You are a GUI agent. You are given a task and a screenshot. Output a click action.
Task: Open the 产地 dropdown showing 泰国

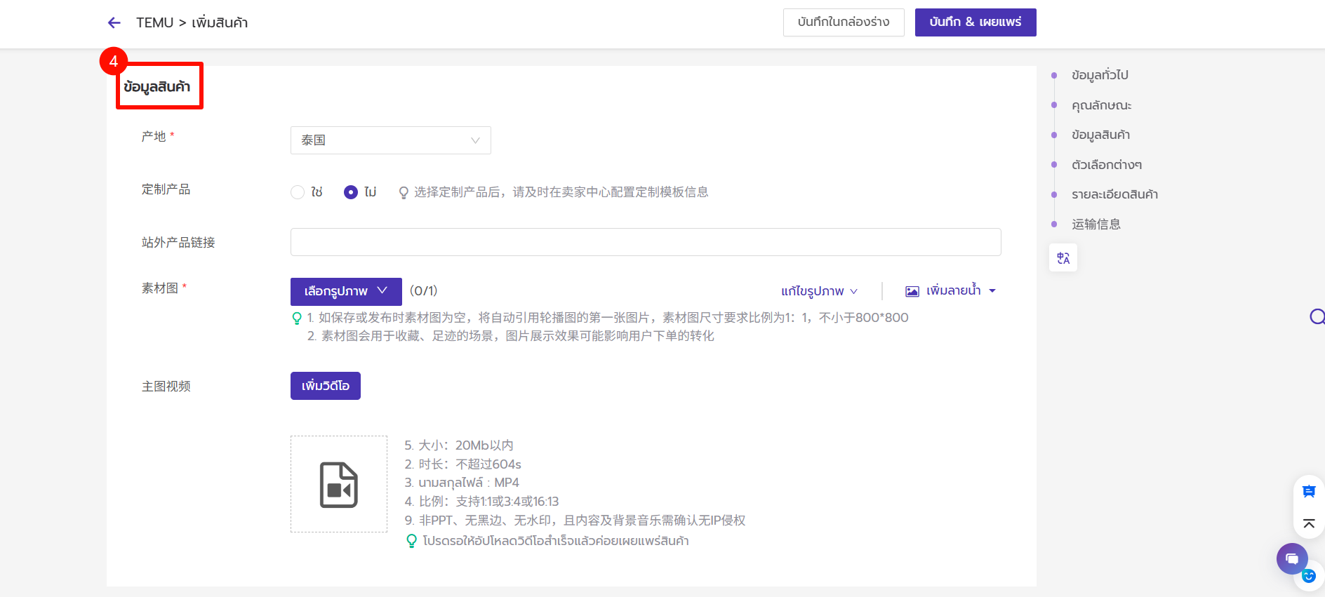(391, 140)
